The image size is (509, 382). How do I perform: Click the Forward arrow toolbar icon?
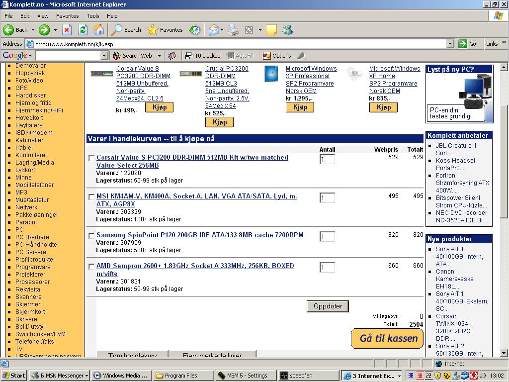[x=44, y=30]
